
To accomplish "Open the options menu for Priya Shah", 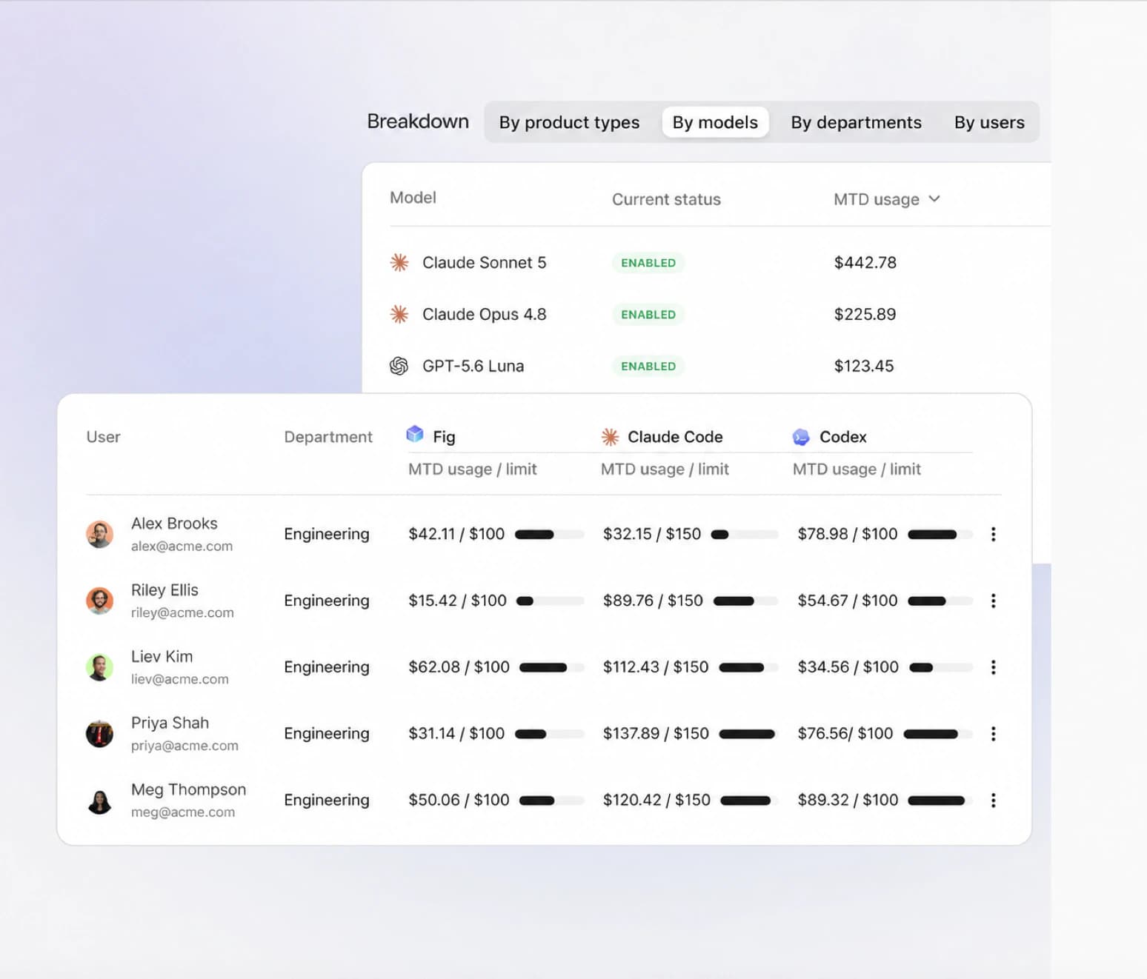I will (993, 734).
